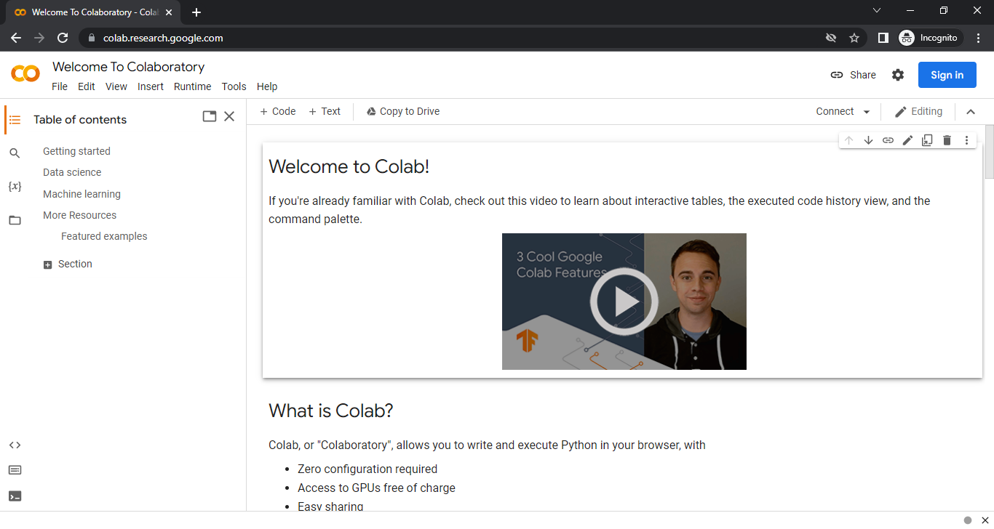The height and width of the screenshot is (529, 994).
Task: Play the 3 Cool Google Colab Features video
Action: tap(624, 302)
